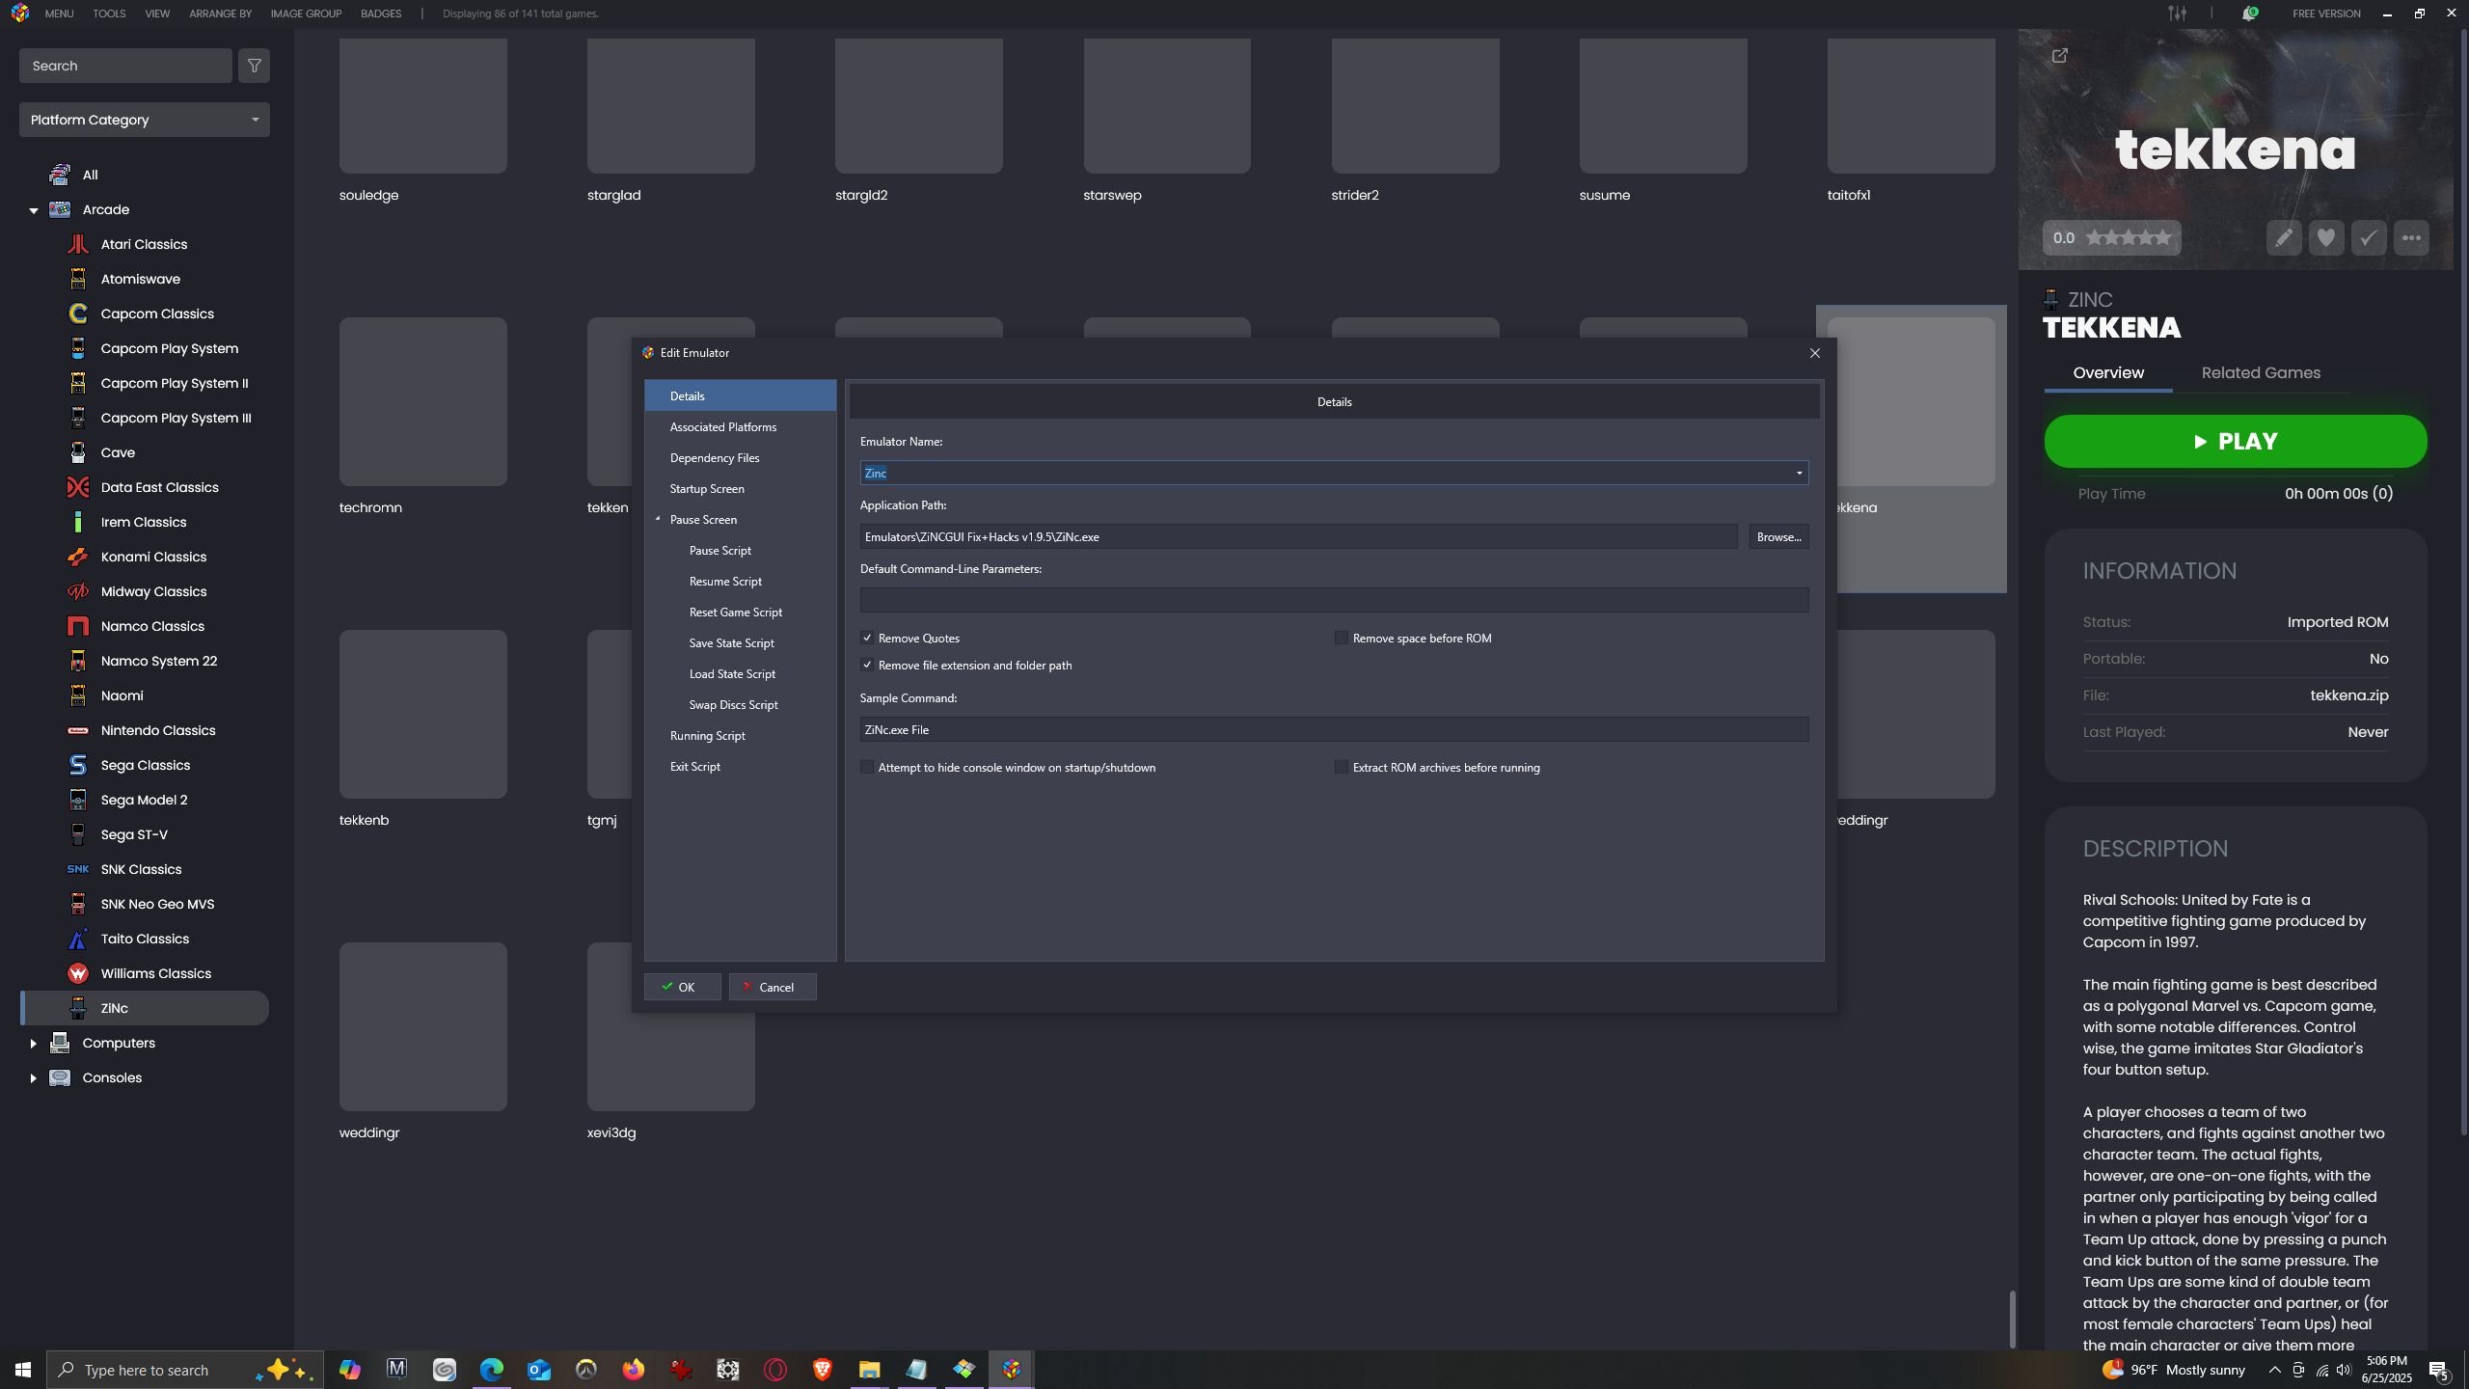The width and height of the screenshot is (2469, 1389).
Task: Select the Capcom Classics platform icon
Action: [78, 313]
